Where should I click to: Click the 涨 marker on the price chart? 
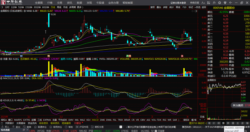pos(182,56)
